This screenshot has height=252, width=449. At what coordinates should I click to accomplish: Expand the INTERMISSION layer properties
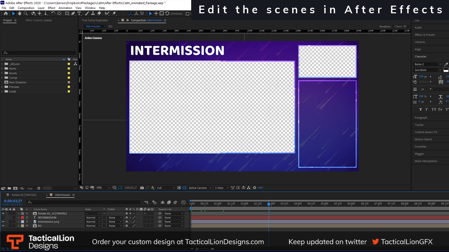coord(19,217)
